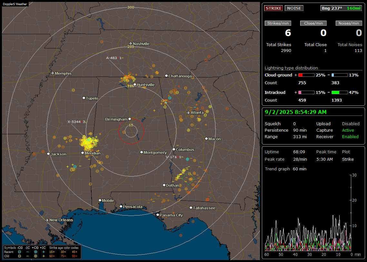Click the Capture status Active
367x262 pixels.
pos(348,130)
